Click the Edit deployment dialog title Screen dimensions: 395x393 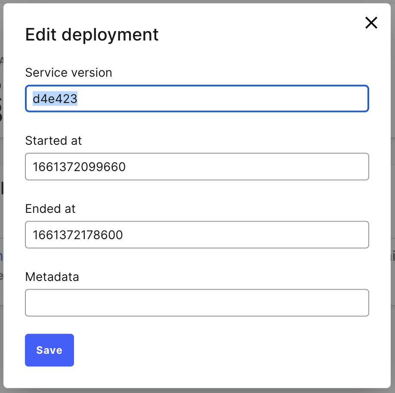click(92, 34)
